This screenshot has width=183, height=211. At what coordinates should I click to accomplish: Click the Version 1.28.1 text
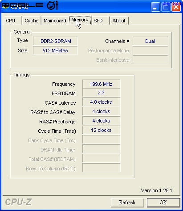coord(156,190)
